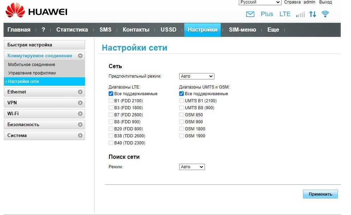
Task: Open the question mark tab
Action: (x=43, y=30)
